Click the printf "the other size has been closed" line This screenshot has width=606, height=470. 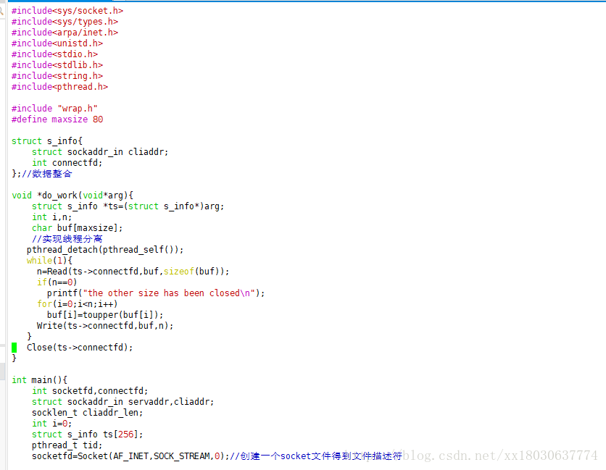[x=156, y=293]
